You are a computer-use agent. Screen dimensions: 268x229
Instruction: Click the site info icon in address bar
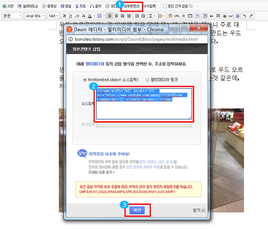[x=70, y=39]
